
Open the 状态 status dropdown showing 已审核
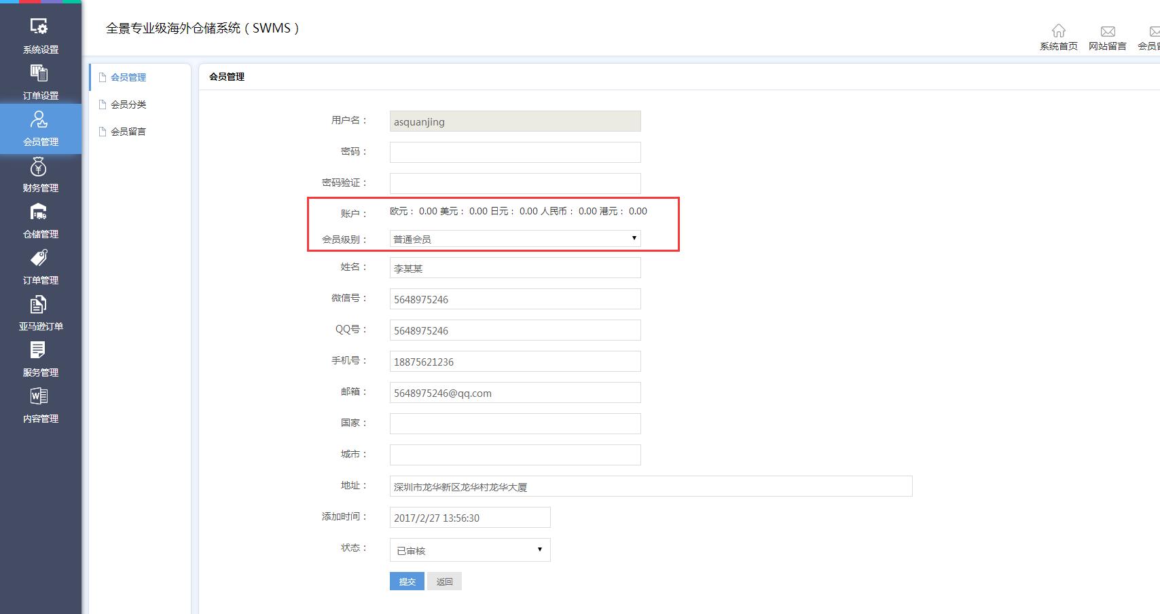click(469, 550)
